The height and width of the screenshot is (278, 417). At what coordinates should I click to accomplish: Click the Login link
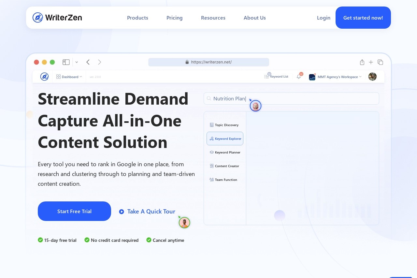pyautogui.click(x=324, y=18)
